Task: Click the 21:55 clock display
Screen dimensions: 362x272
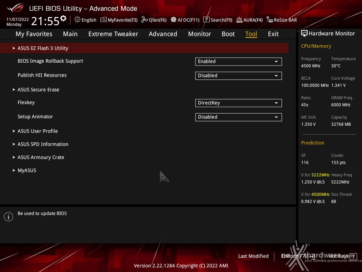Action: coord(45,21)
